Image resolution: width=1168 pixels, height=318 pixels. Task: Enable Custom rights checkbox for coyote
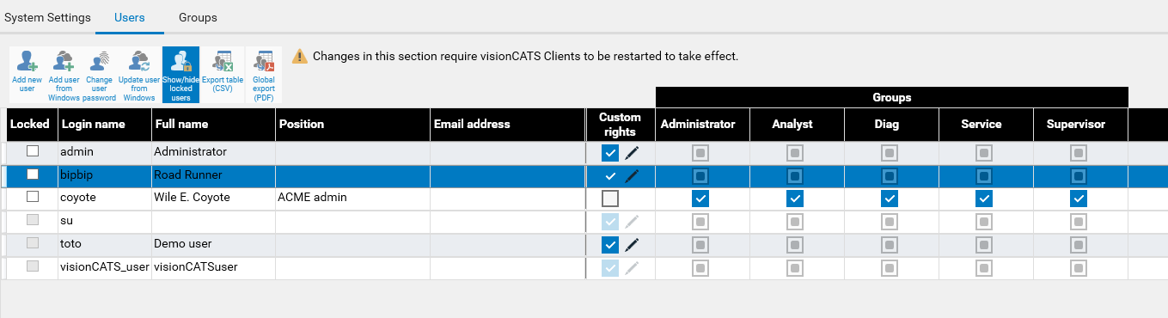pos(610,199)
